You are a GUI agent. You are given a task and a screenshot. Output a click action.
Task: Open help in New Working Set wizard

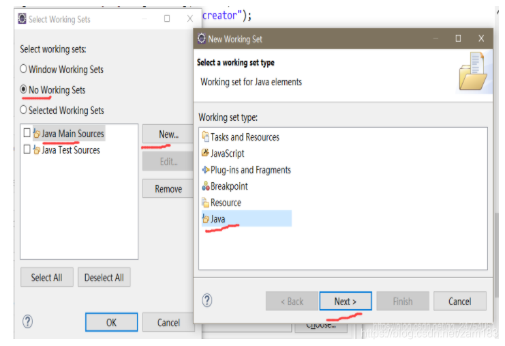pos(207,300)
